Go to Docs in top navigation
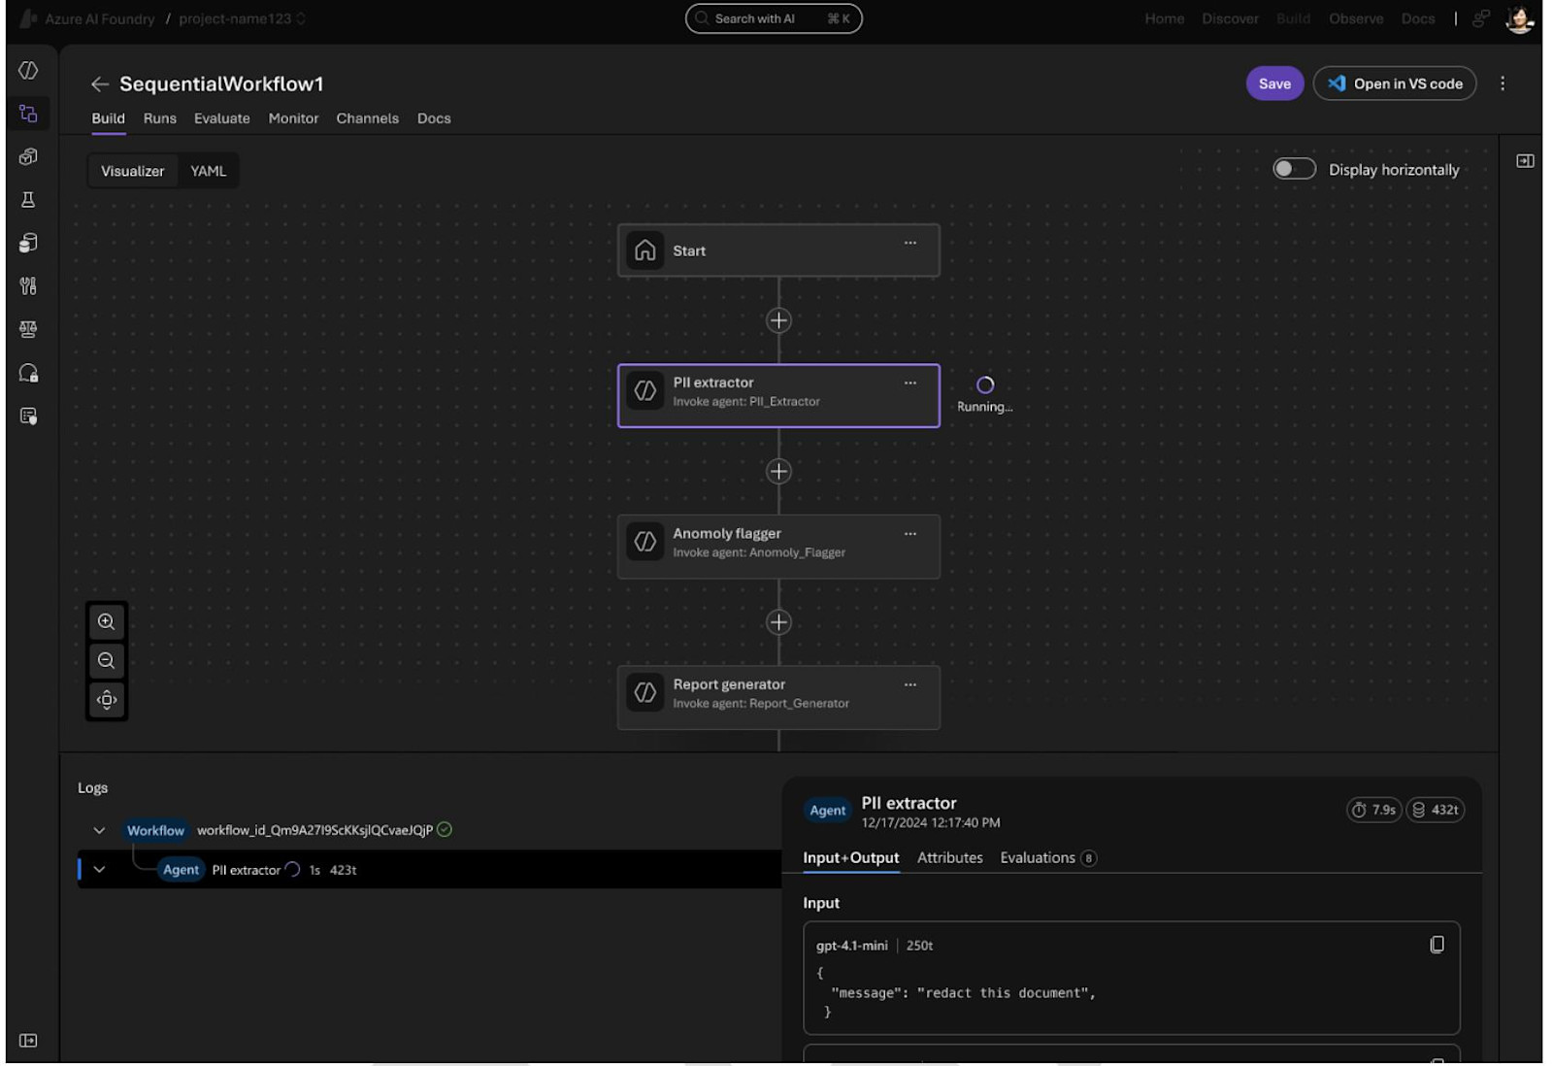1553x1066 pixels. [x=1418, y=18]
